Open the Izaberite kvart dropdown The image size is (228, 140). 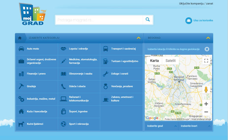click(195, 126)
